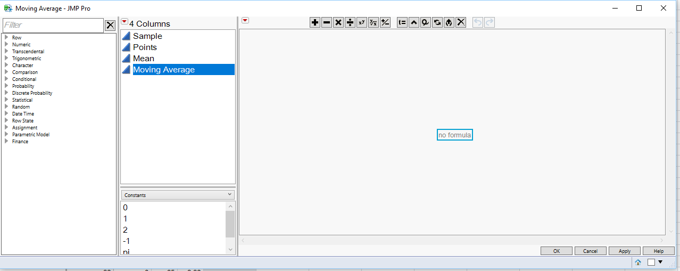Open the dropdown arrow beside the status bar checkbox

click(x=660, y=262)
